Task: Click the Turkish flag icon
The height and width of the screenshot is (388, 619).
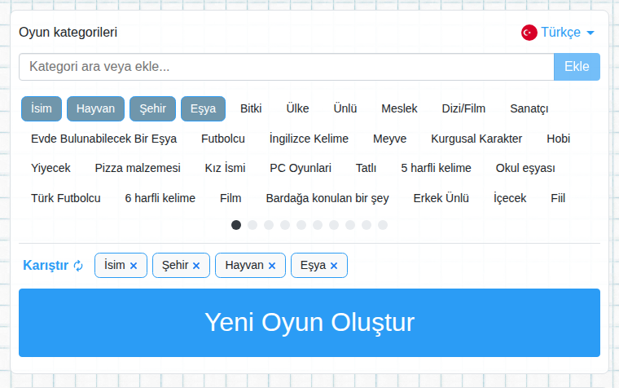Action: coord(529,33)
